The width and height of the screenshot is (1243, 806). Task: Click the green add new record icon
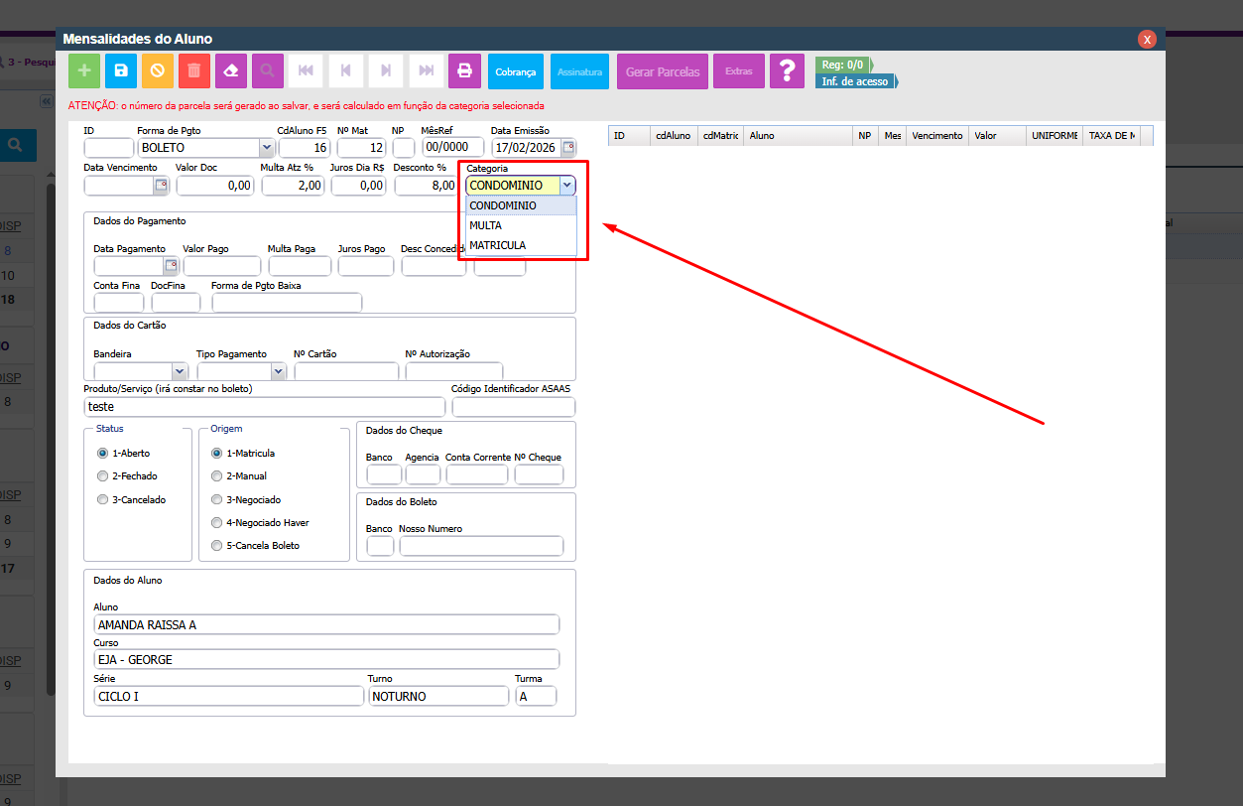click(84, 71)
